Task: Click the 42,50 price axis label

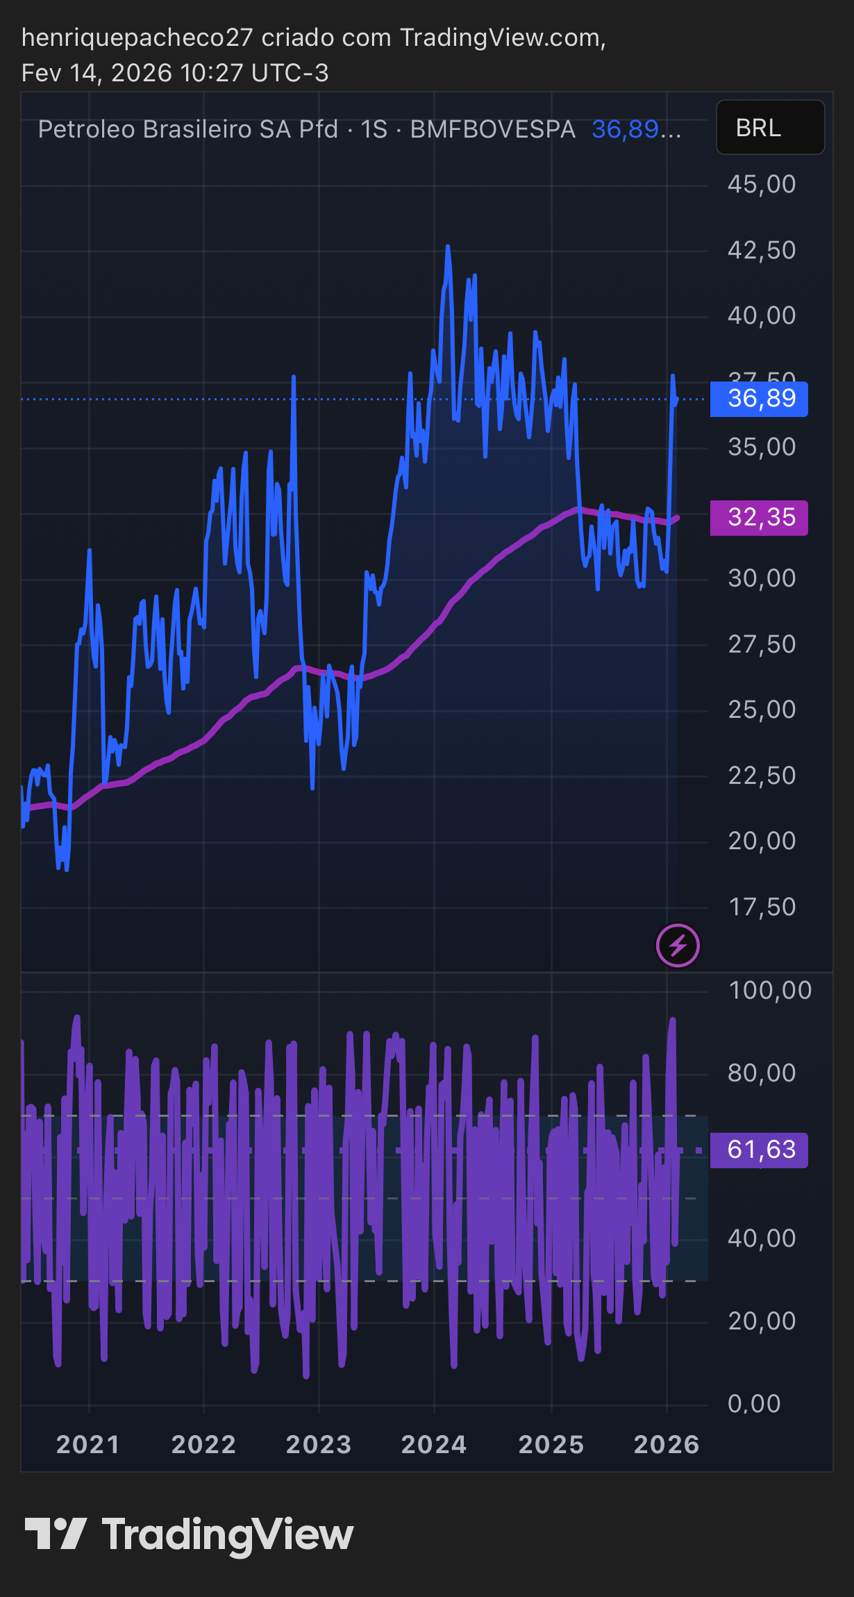Action: [x=762, y=250]
